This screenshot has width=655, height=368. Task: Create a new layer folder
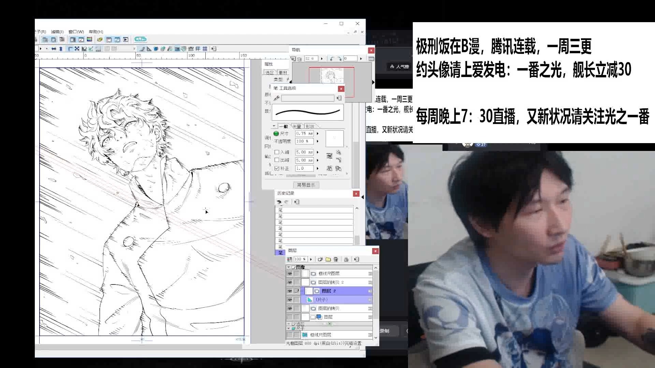pos(328,259)
